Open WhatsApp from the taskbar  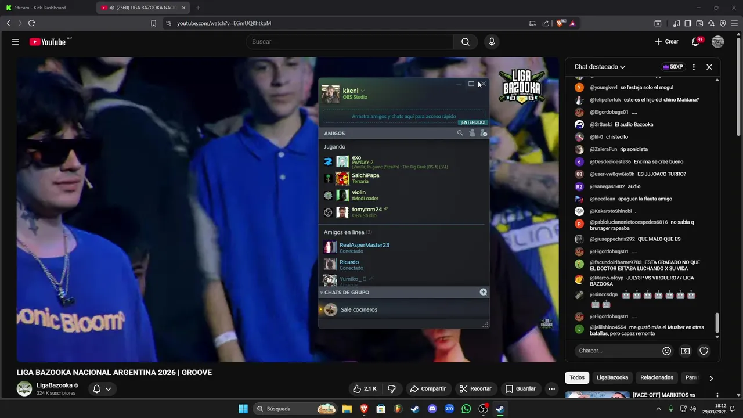(466, 409)
